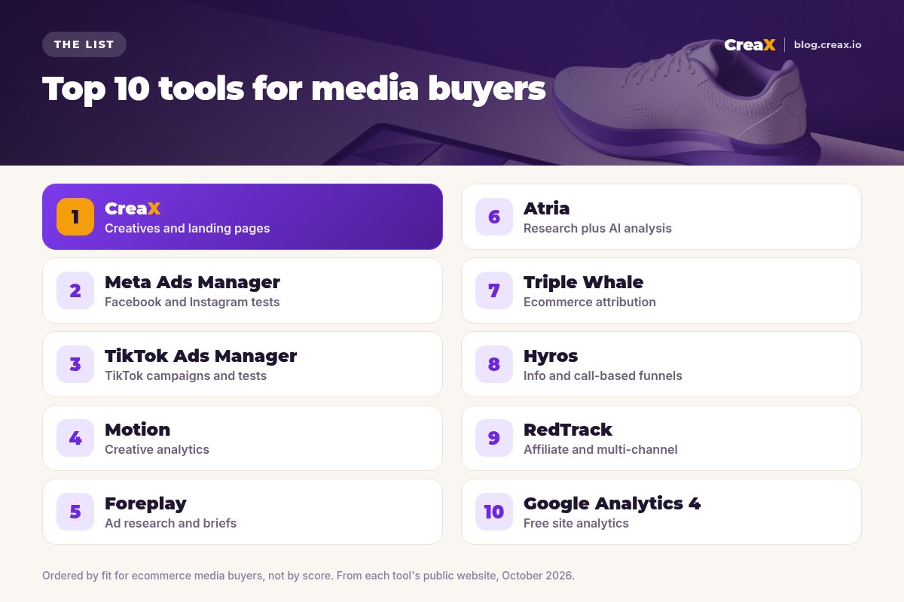Select the Atria title

tap(547, 208)
